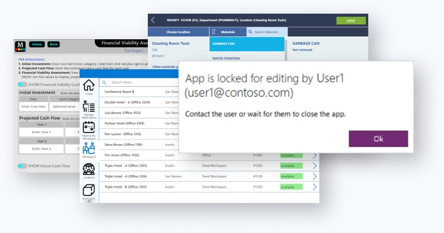444x233 pixels.
Task: Toggle SHOW Financial Viability Guide switch
Action: [x=22, y=85]
